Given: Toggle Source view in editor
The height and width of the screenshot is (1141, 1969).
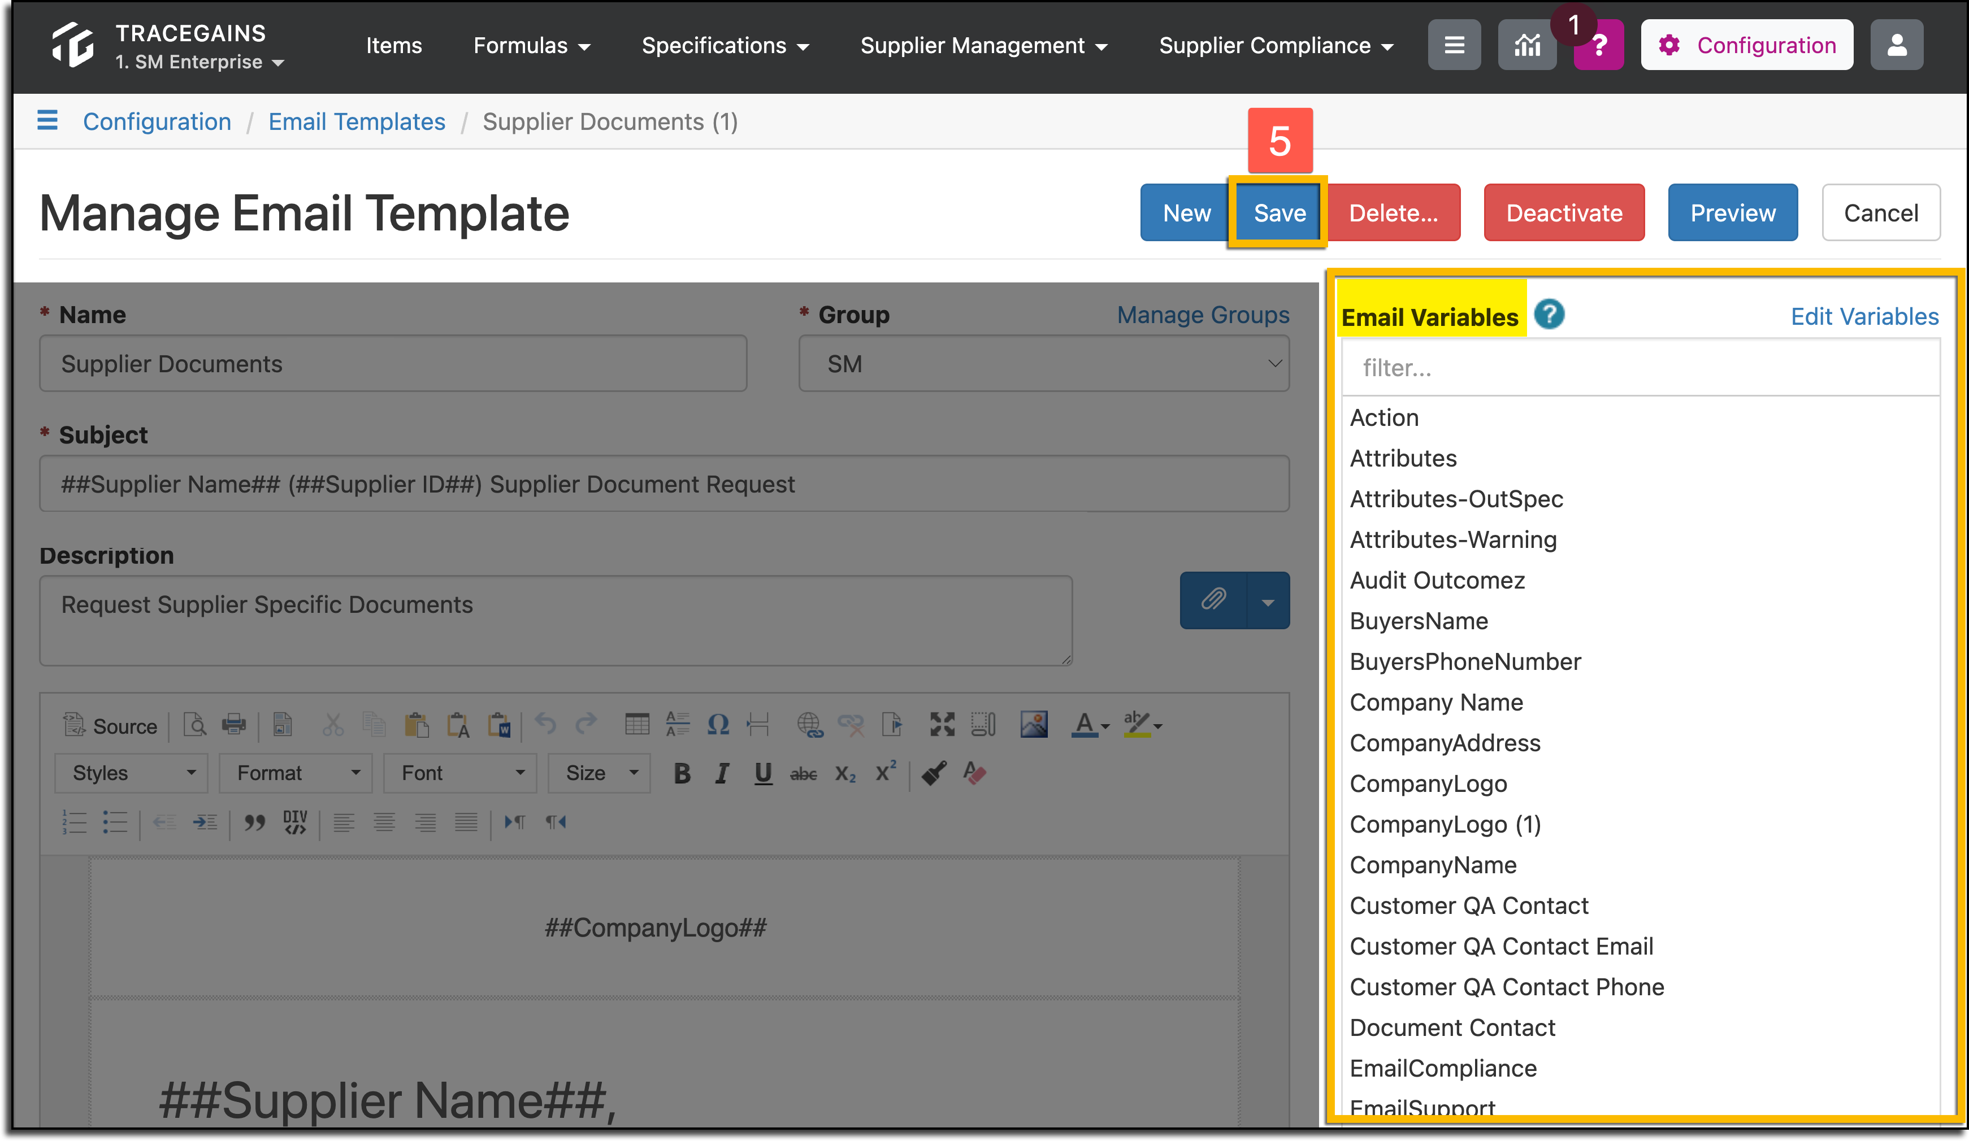Looking at the screenshot, I should (110, 725).
